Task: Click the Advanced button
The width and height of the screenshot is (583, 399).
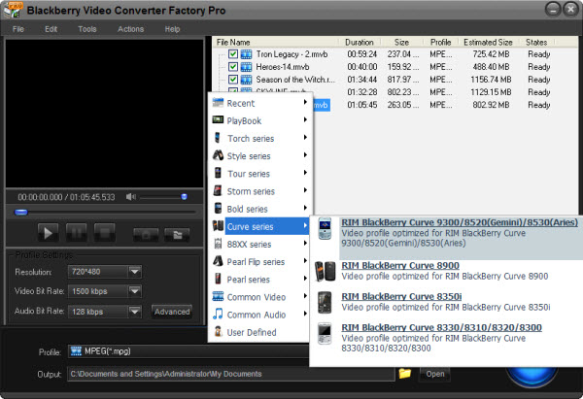Action: (x=172, y=312)
